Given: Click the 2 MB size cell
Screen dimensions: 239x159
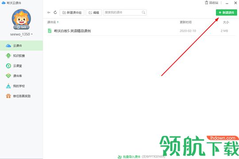Looking at the screenshot, I should [224, 31].
